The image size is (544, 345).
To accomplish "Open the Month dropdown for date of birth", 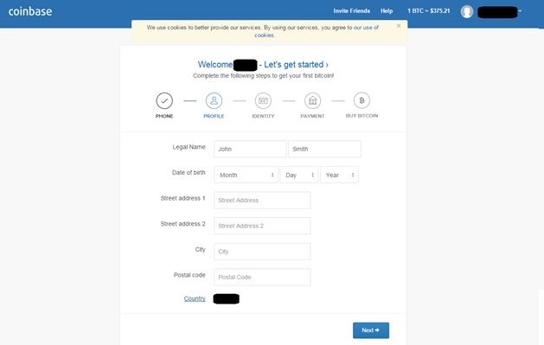I will tap(246, 175).
